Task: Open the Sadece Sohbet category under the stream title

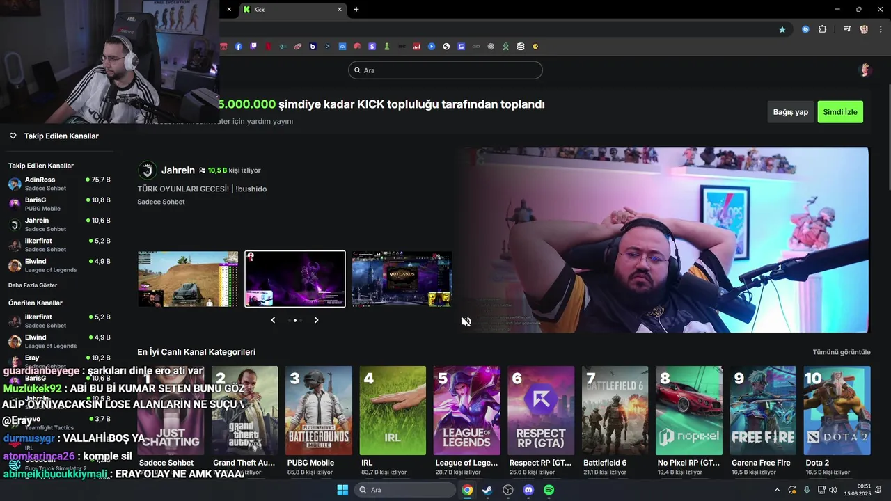Action: (x=161, y=202)
